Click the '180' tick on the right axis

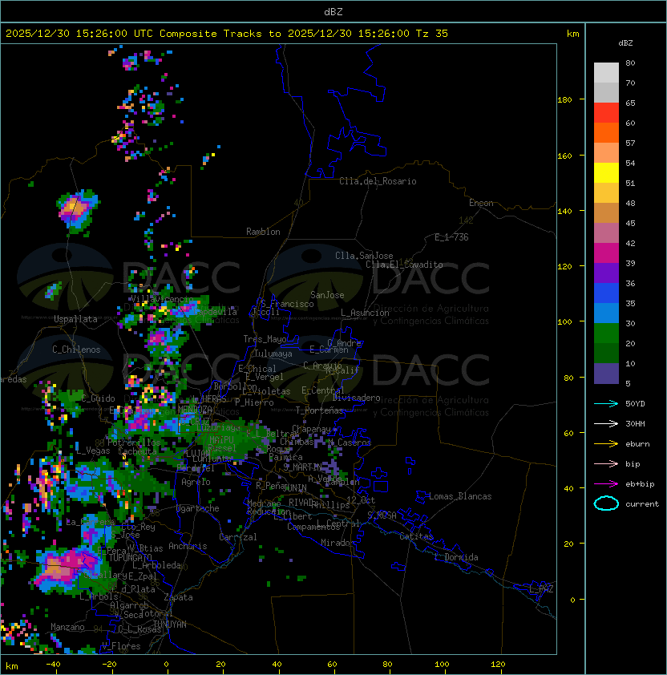click(564, 100)
